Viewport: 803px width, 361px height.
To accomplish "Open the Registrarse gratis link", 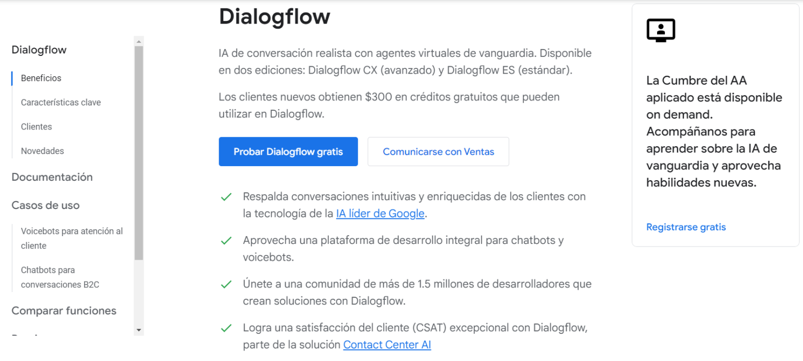I will pyautogui.click(x=686, y=227).
